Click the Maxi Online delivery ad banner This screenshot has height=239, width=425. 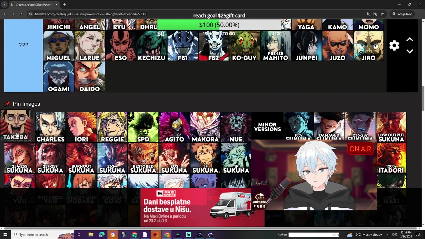point(202,207)
